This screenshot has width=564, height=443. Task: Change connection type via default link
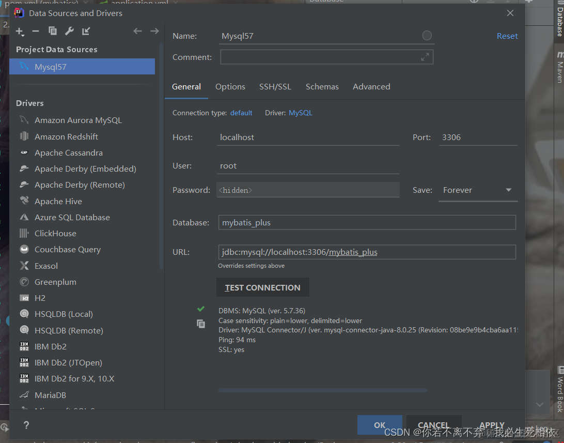pos(241,113)
